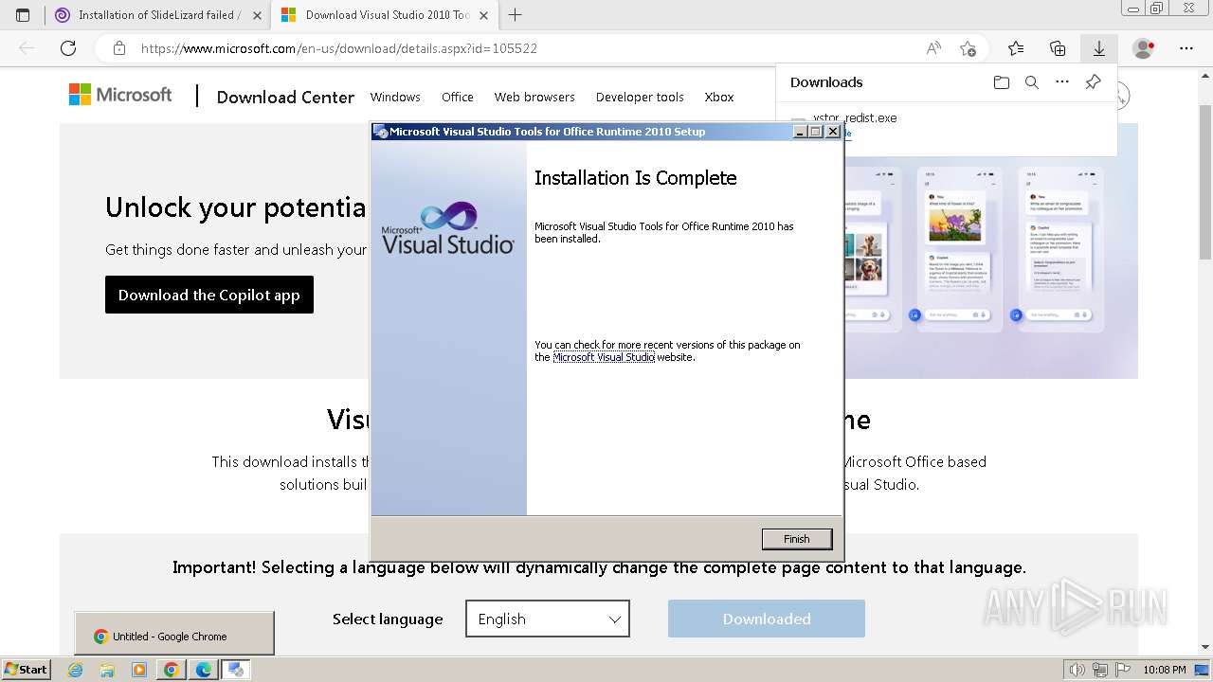This screenshot has height=682, width=1213.
Task: Launch Internet Explorer from taskbar
Action: pyautogui.click(x=75, y=670)
